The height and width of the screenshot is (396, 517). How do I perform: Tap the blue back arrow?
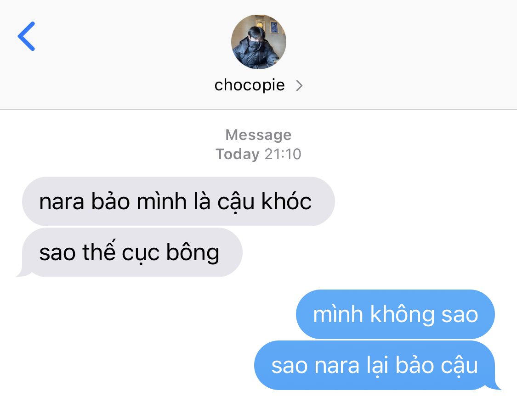[x=26, y=36]
